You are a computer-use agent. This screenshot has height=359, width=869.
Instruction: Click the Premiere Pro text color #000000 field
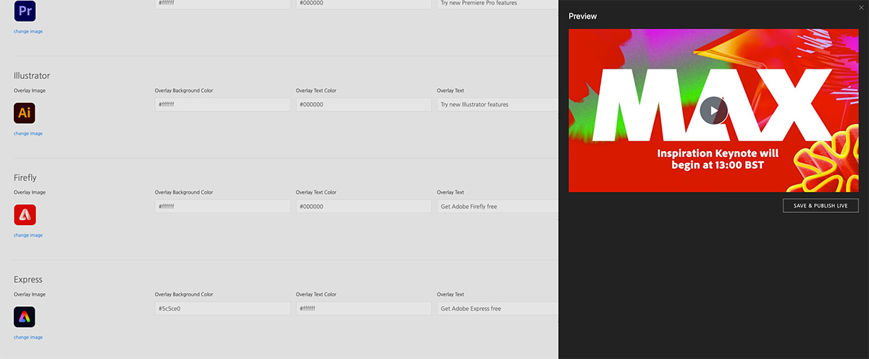(x=364, y=4)
